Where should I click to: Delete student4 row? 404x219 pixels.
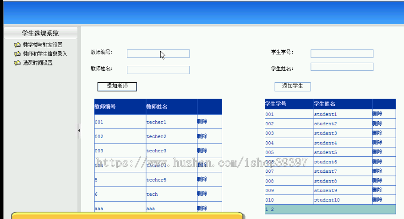pos(377,142)
